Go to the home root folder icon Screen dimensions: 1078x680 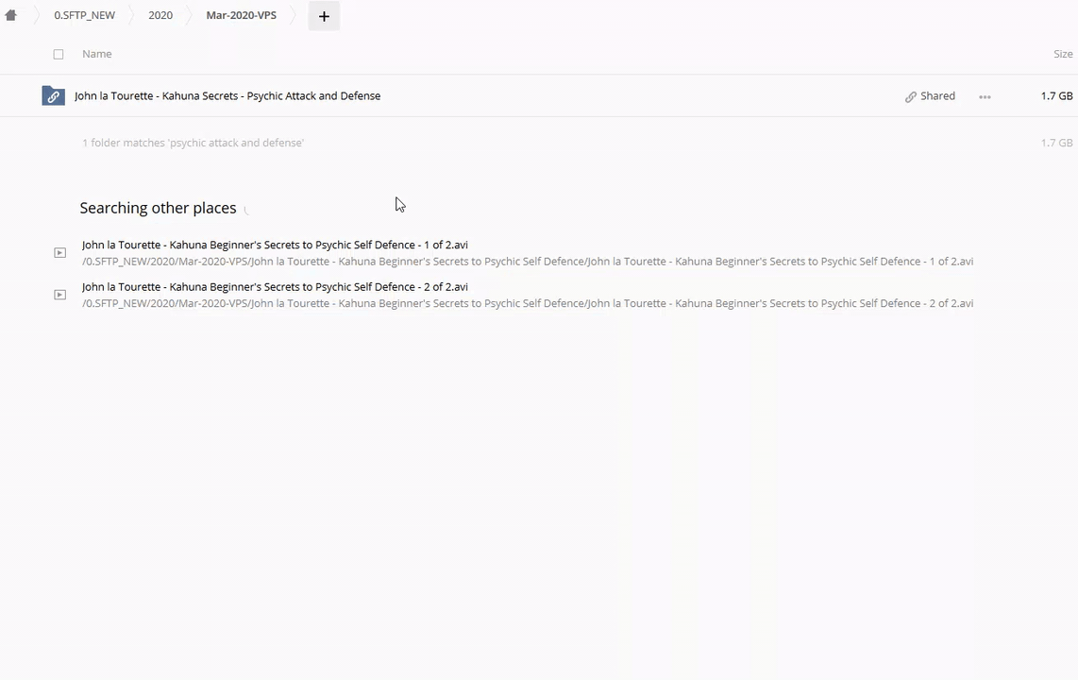pos(11,15)
